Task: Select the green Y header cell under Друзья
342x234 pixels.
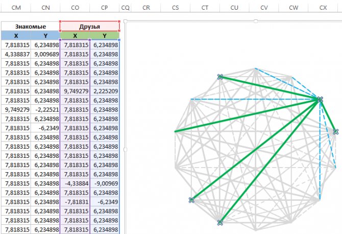Action: [105, 36]
